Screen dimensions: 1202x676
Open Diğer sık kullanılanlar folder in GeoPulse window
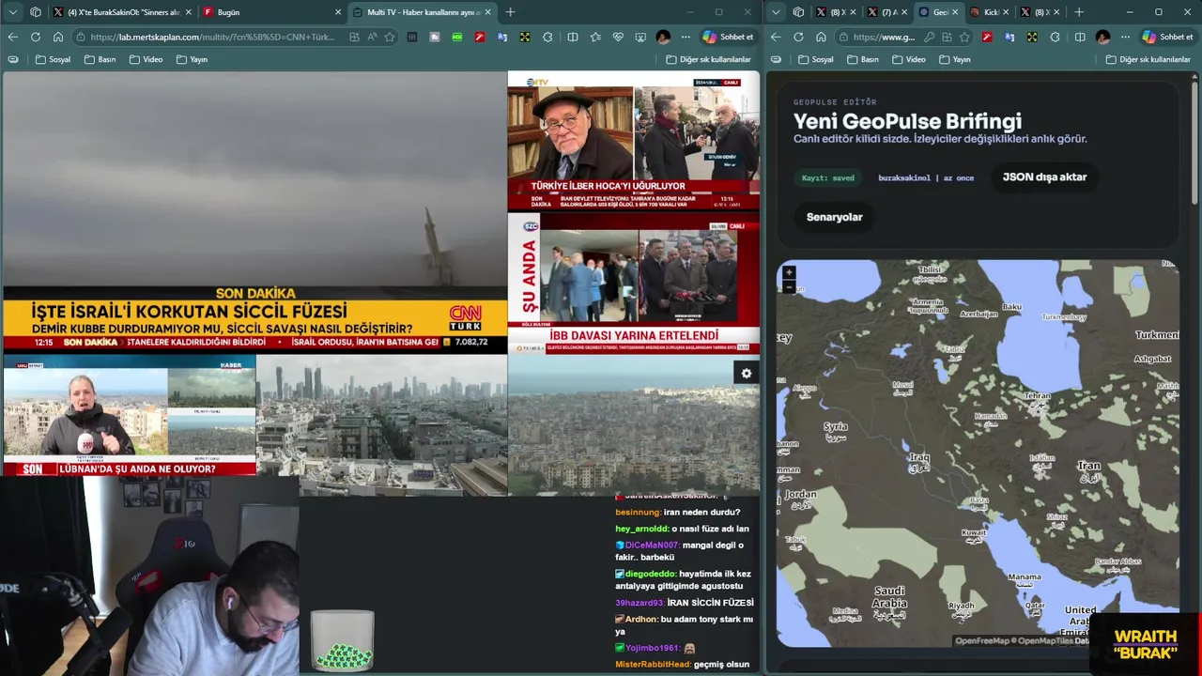[x=1149, y=59]
